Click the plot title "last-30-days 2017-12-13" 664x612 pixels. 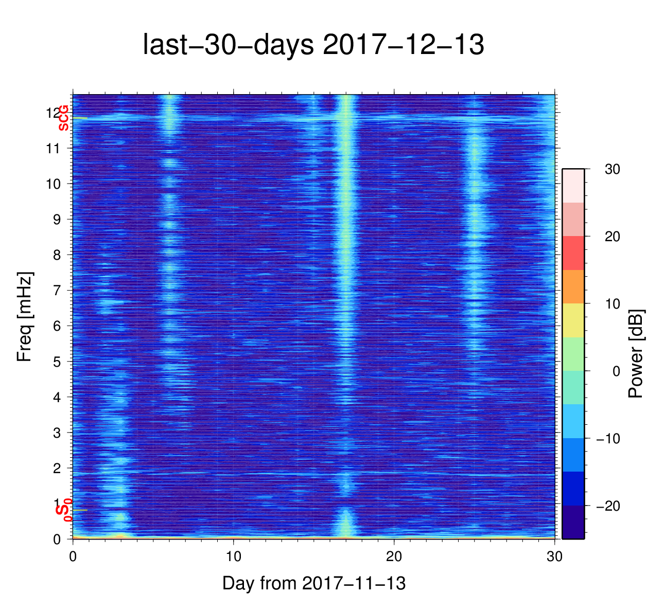click(x=313, y=45)
